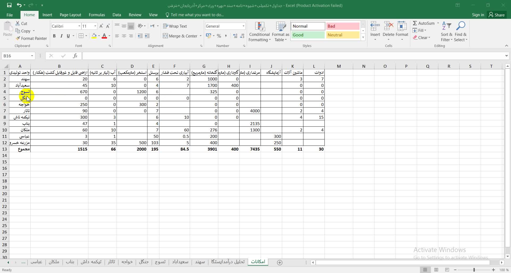Expand the General number format dropdown
Viewport: 511px width, 273px height.
[243, 26]
